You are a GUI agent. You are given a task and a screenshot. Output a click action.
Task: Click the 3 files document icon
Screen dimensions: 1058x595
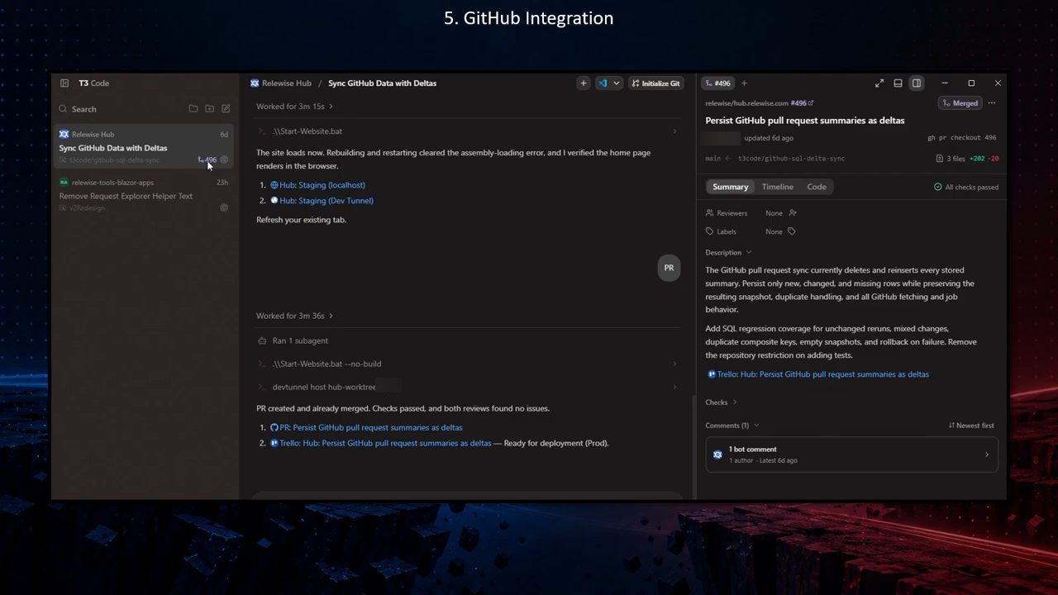[940, 159]
